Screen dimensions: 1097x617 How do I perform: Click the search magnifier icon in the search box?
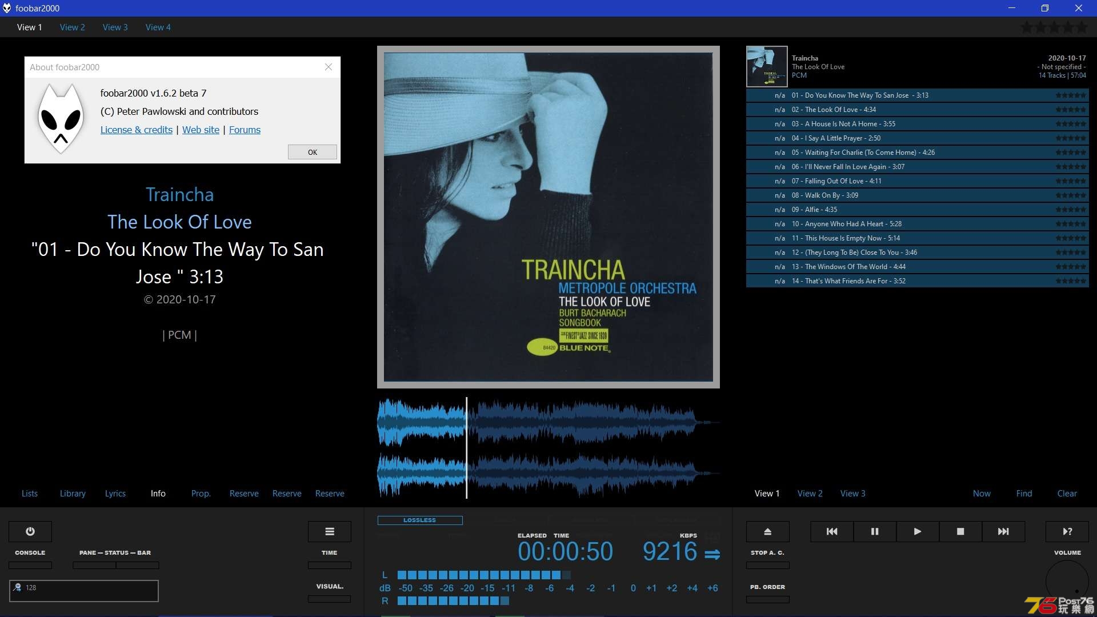click(17, 587)
